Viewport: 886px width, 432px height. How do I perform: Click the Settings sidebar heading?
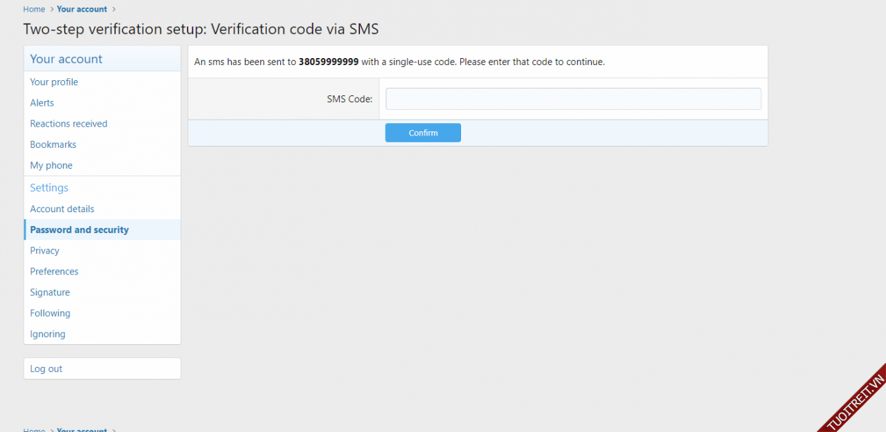click(x=49, y=188)
